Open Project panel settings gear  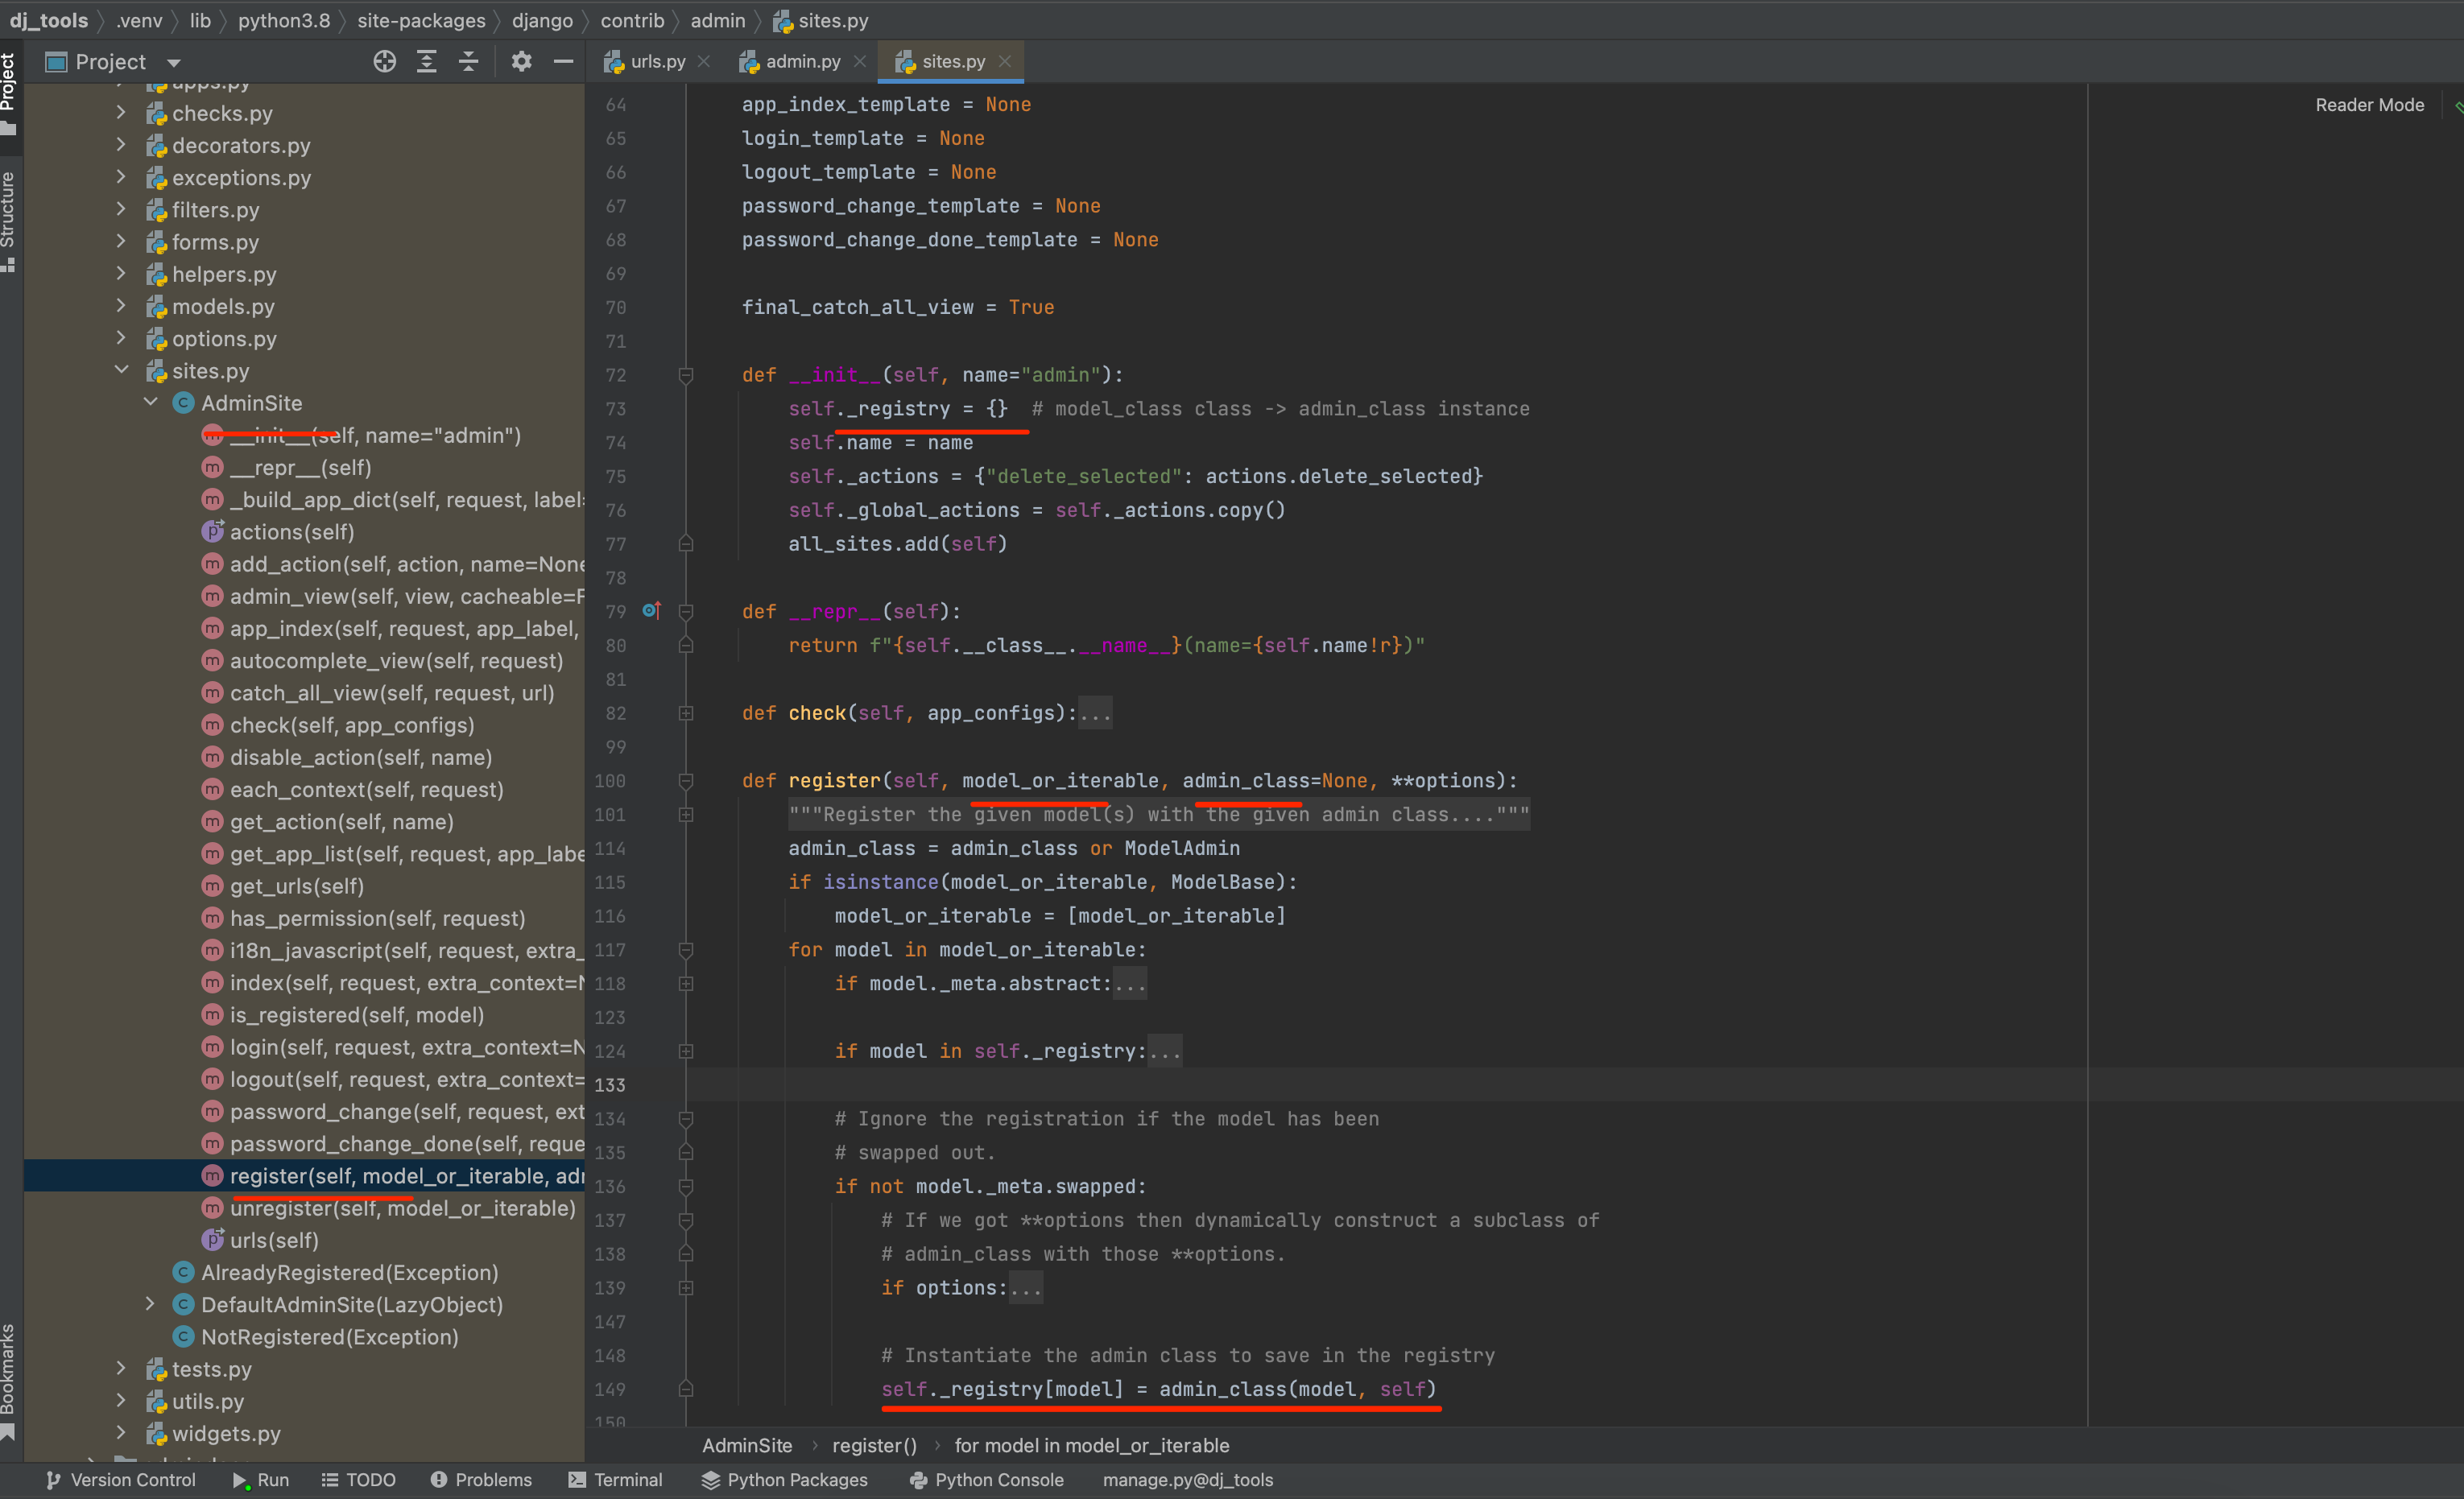pyautogui.click(x=521, y=62)
